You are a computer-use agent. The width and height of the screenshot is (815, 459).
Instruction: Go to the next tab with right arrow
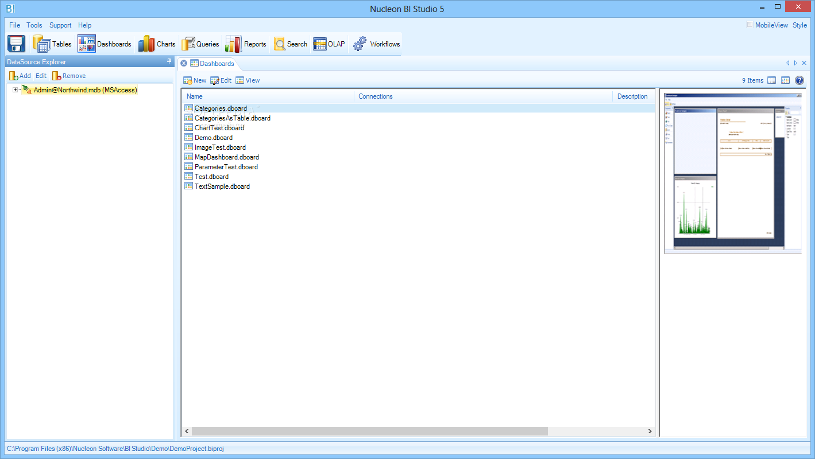pyautogui.click(x=795, y=63)
